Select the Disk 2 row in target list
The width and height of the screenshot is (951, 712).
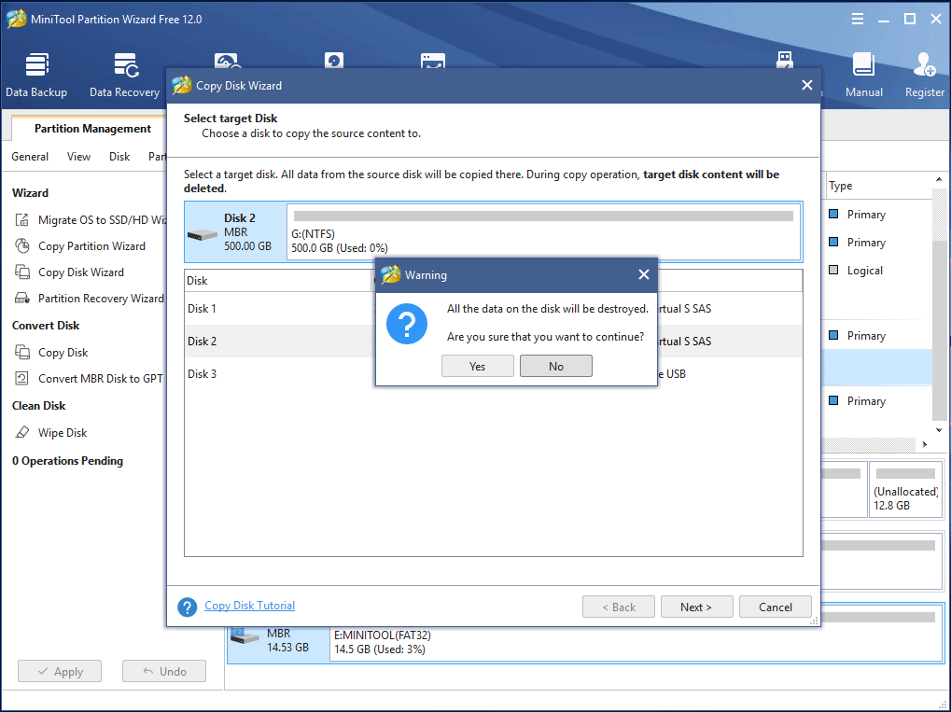point(493,341)
